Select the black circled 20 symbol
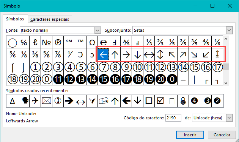239x142 pixels. [160, 79]
